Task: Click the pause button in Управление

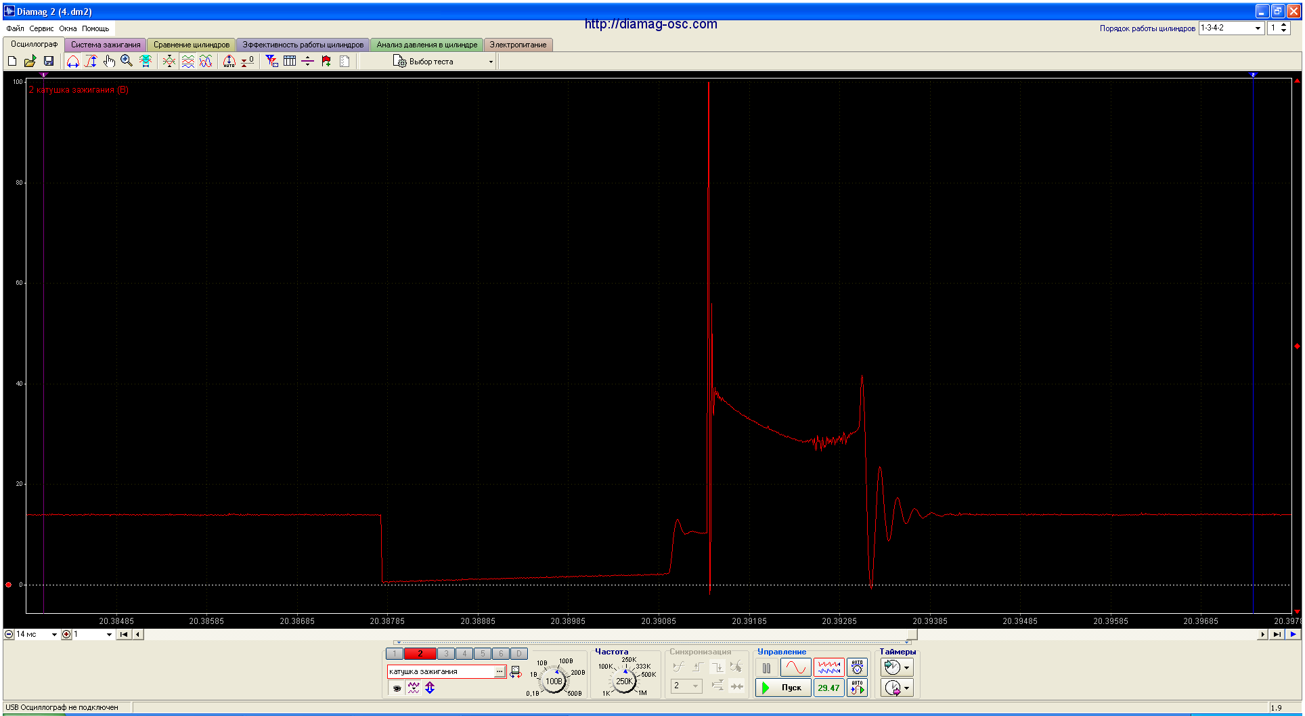Action: pos(766,668)
